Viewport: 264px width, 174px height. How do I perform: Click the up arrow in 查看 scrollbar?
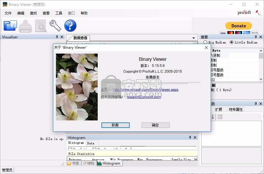[261, 50]
